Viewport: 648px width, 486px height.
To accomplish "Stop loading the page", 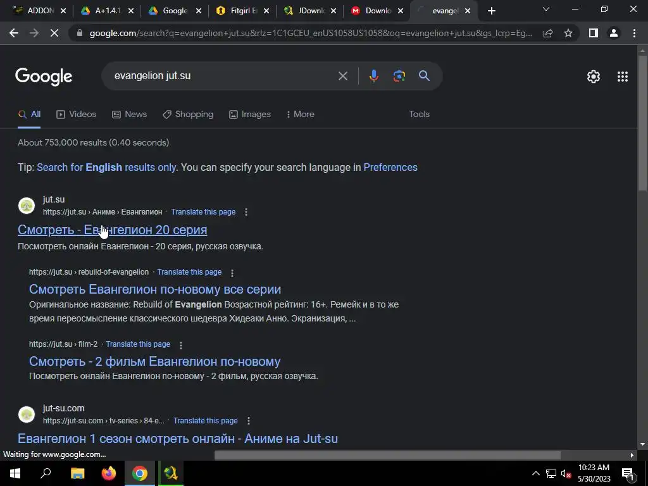I will tap(54, 33).
